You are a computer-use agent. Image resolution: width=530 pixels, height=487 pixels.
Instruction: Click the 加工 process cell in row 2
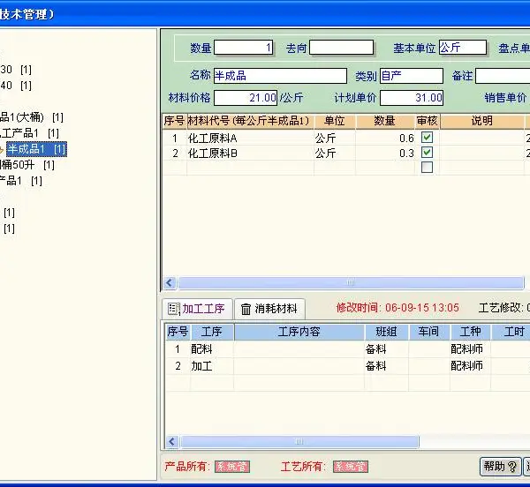pos(212,366)
